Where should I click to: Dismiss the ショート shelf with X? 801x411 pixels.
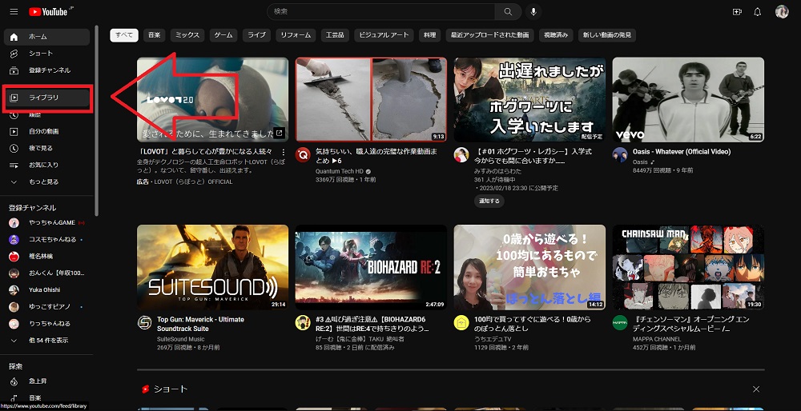tap(756, 389)
